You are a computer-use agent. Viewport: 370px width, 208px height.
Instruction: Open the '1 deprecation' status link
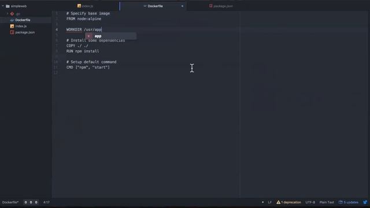291,202
